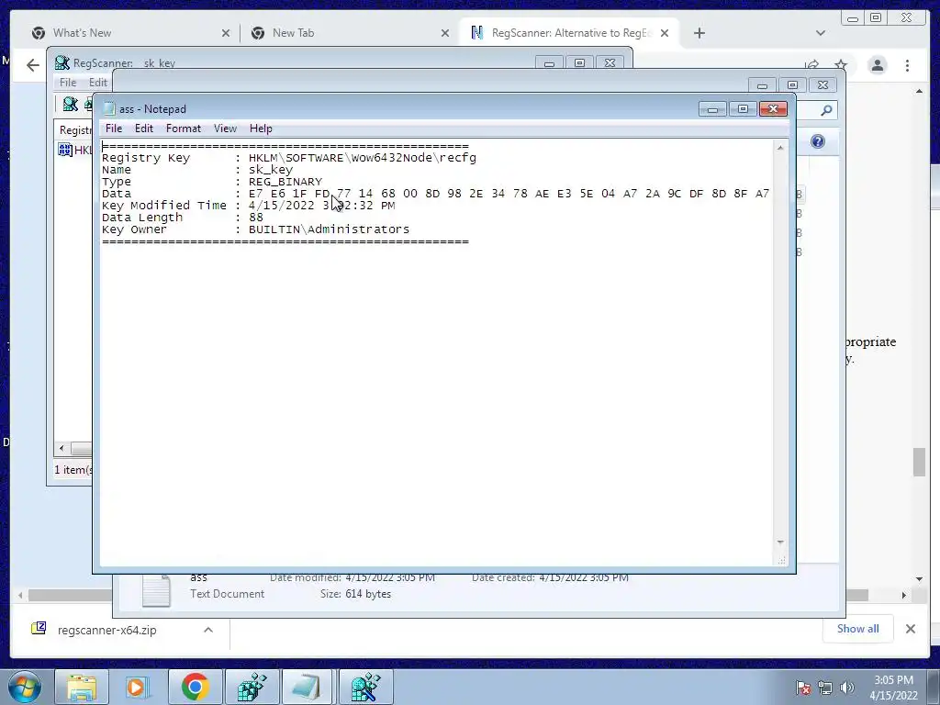The width and height of the screenshot is (940, 705).
Task: Open Chrome three-dot menu
Action: (907, 65)
